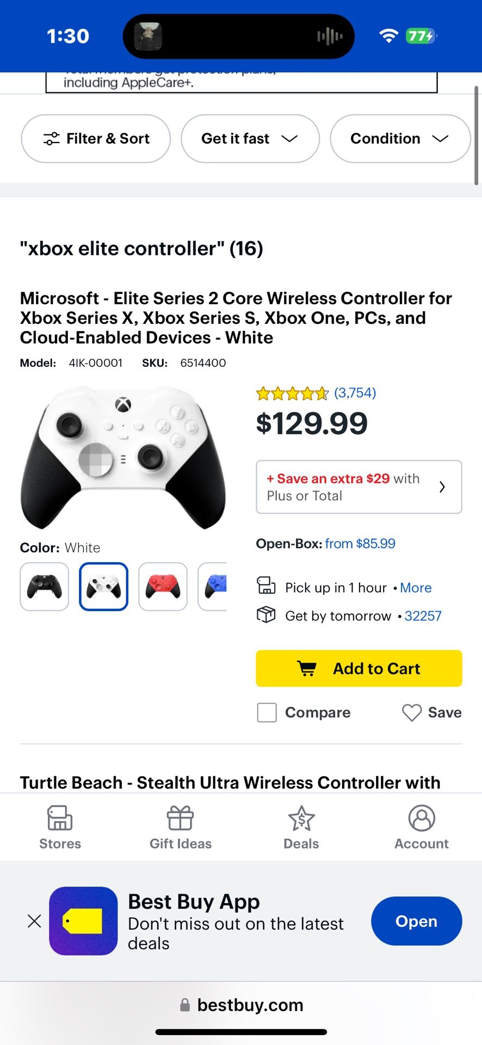This screenshot has height=1045, width=482.
Task: Tap the store pickup icon
Action: pos(266,586)
